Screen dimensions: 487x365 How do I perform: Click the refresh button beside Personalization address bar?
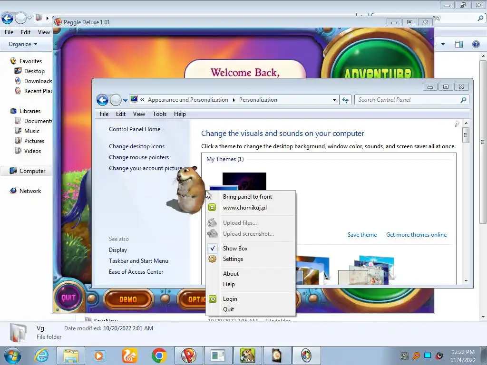[x=345, y=100]
